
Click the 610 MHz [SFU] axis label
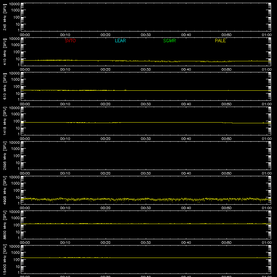pyautogui.click(x=5, y=87)
